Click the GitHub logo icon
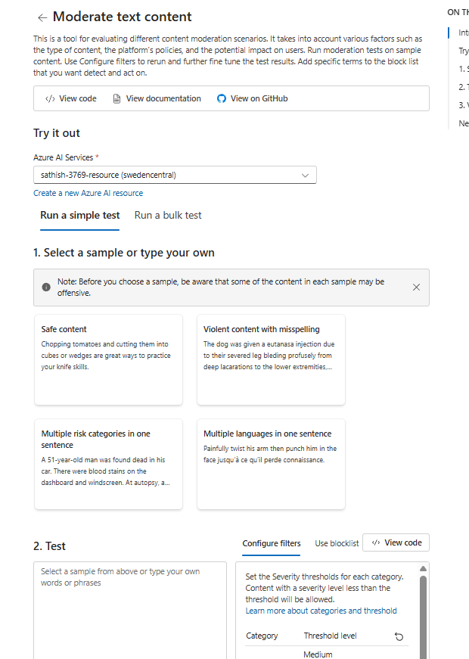 [222, 98]
